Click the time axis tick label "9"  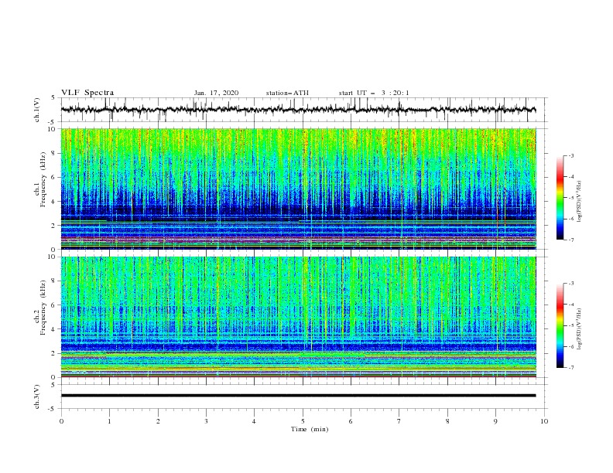(x=495, y=421)
